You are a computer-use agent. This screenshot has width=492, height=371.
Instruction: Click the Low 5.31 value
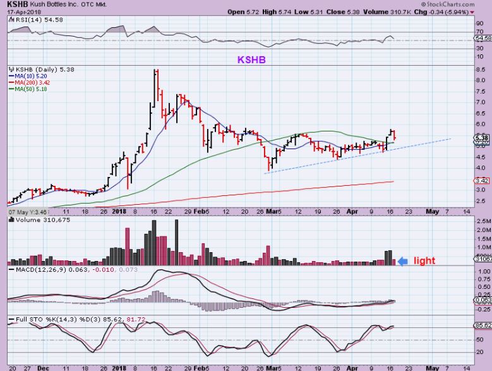[309, 12]
